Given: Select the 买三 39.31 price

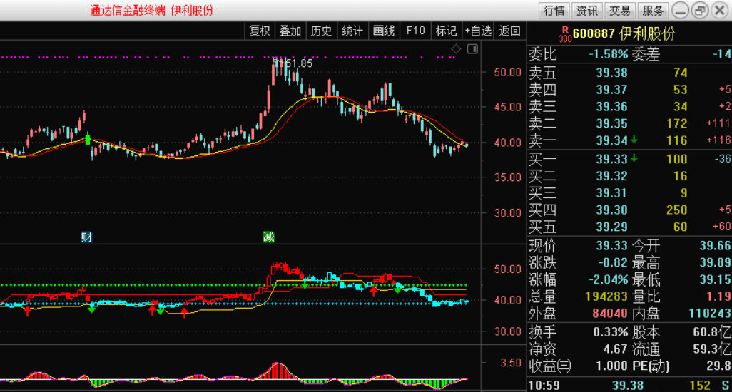Looking at the screenshot, I should pyautogui.click(x=611, y=193).
